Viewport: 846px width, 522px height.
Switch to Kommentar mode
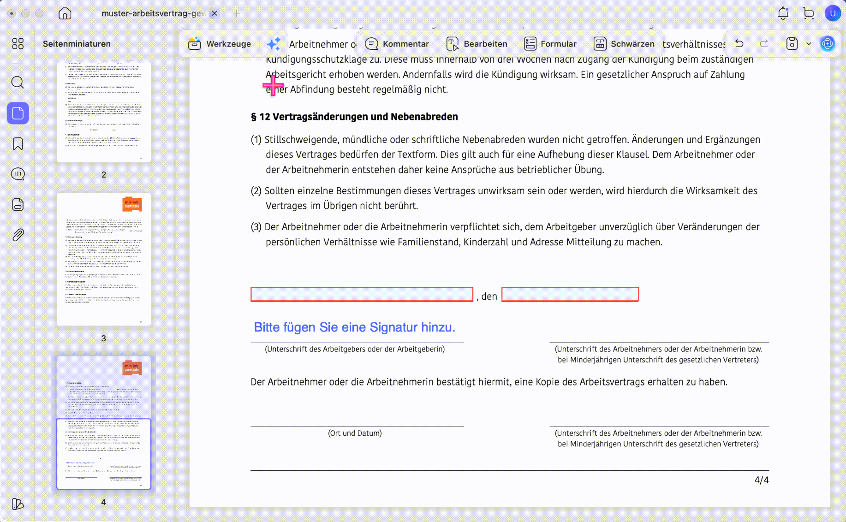397,44
